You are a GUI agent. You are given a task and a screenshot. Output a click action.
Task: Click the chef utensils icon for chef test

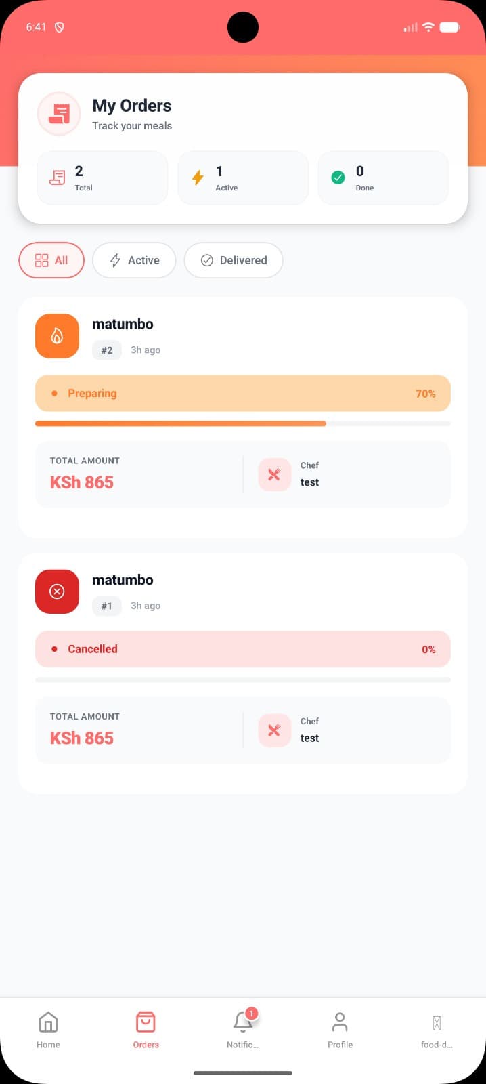click(274, 474)
